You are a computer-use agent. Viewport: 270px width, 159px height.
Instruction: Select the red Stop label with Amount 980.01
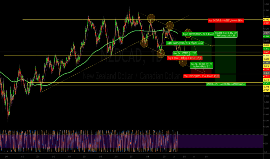(226, 21)
